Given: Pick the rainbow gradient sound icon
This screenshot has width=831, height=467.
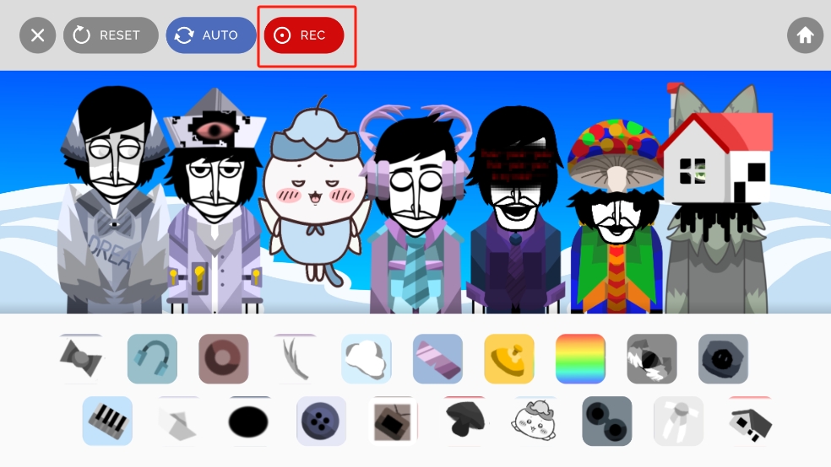Looking at the screenshot, I should pyautogui.click(x=580, y=358).
